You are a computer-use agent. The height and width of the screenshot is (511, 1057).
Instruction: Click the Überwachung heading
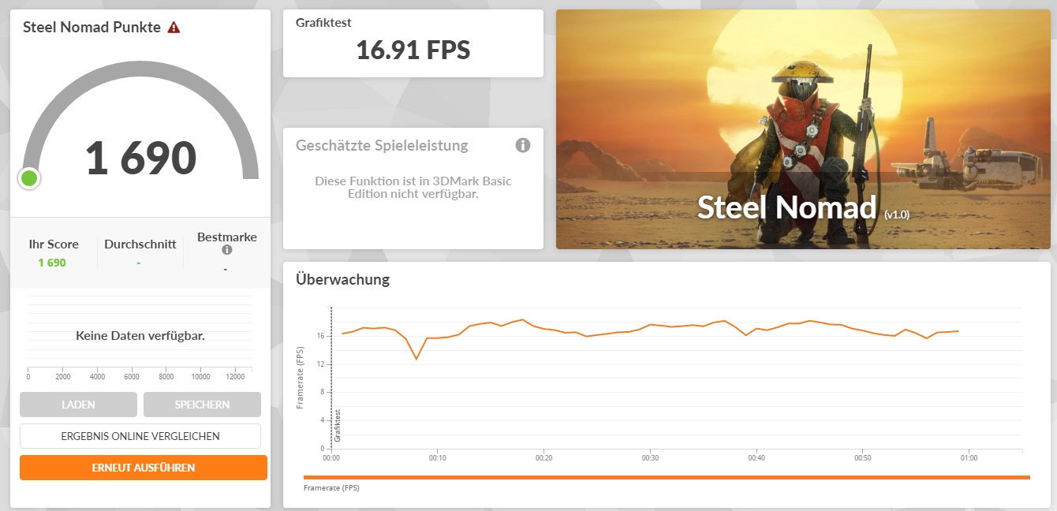click(342, 279)
